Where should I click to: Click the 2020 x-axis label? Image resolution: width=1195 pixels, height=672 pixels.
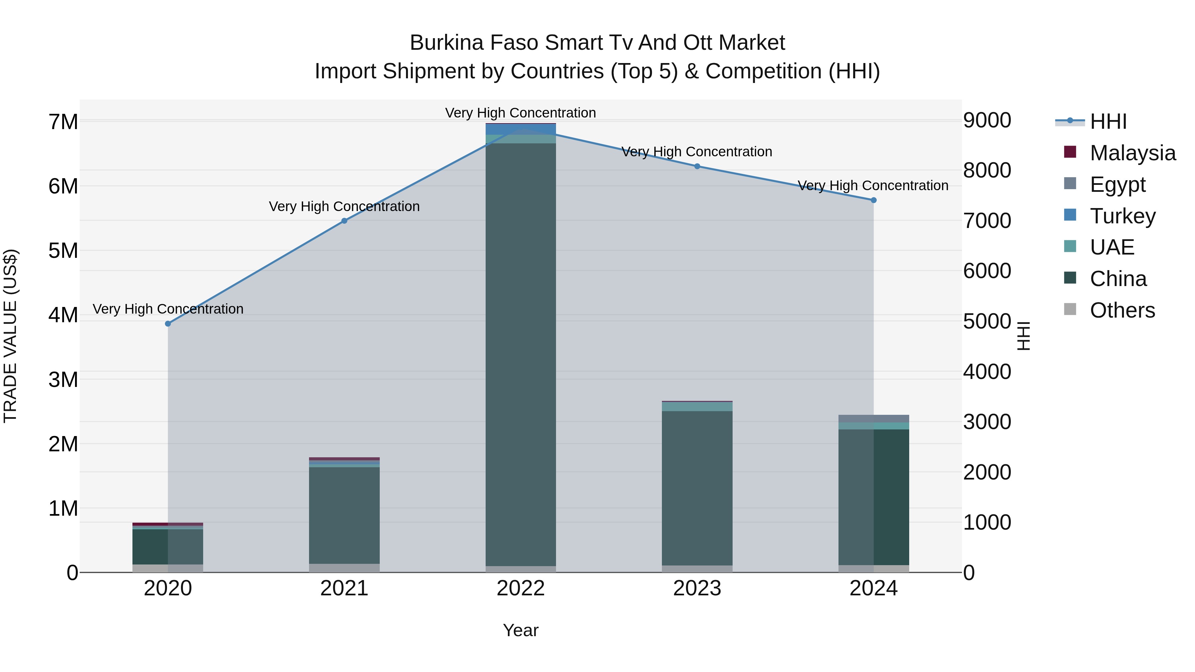pos(168,588)
